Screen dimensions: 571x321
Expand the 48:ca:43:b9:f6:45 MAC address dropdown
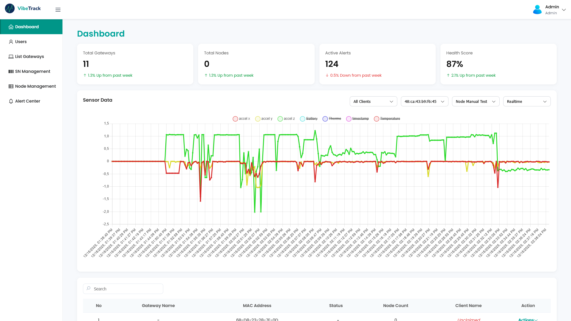[424, 102]
